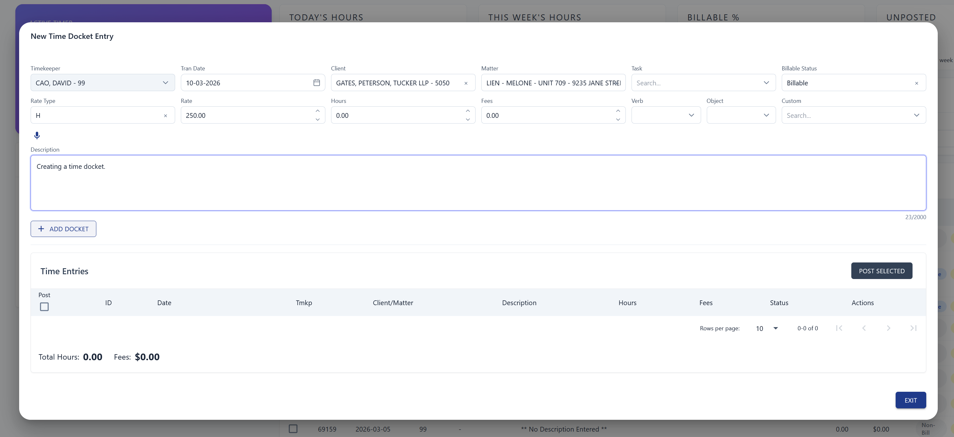
Task: Open the Timekeeper dropdown
Action: pyautogui.click(x=166, y=83)
